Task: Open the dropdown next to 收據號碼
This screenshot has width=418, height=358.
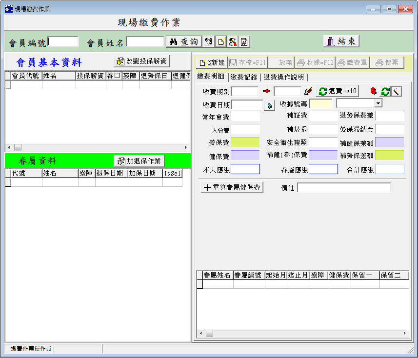Action: coord(378,103)
